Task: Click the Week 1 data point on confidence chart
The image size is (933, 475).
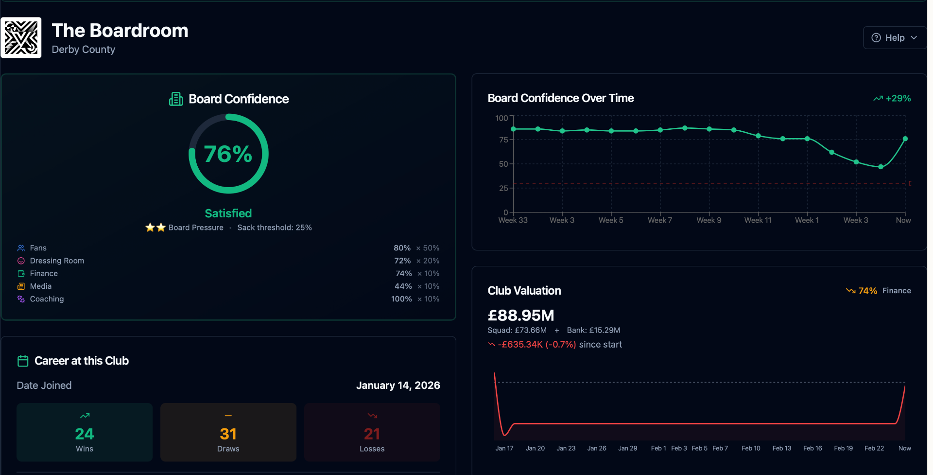Action: (807, 139)
